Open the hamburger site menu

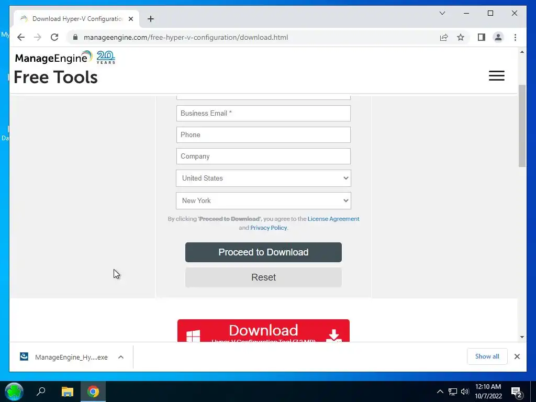pos(496,75)
